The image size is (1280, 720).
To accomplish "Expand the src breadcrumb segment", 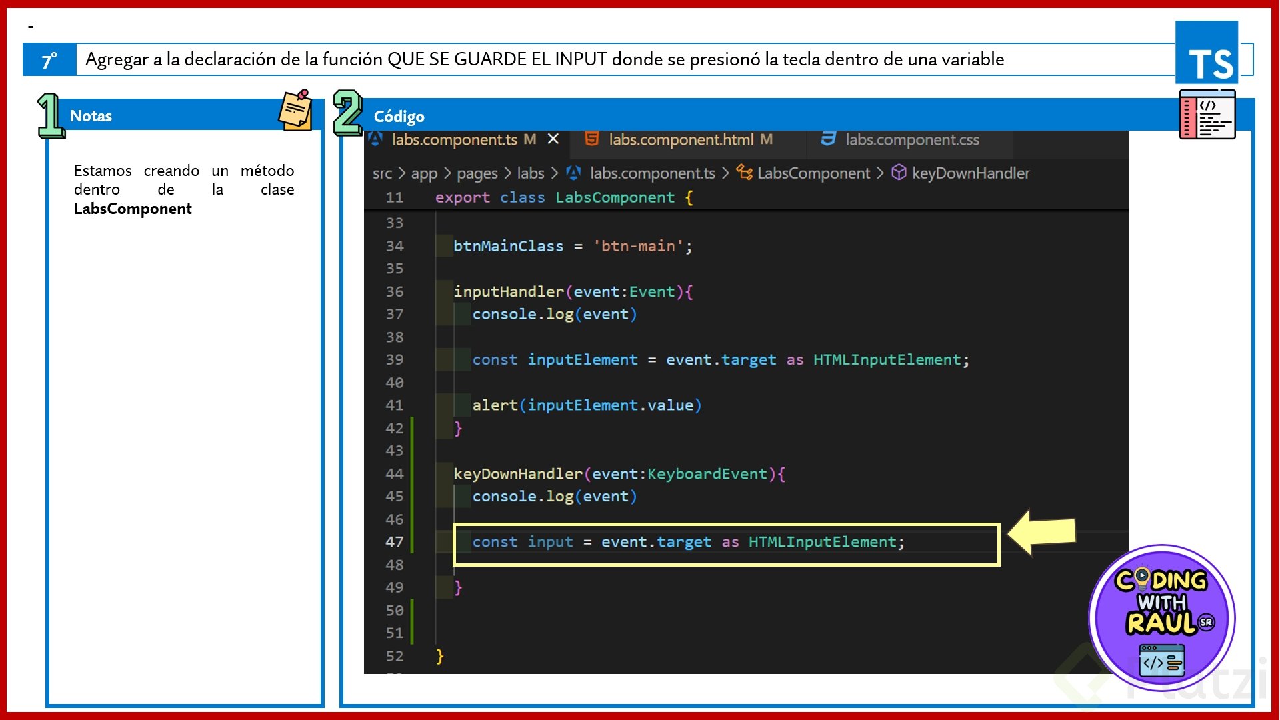I will coord(382,173).
